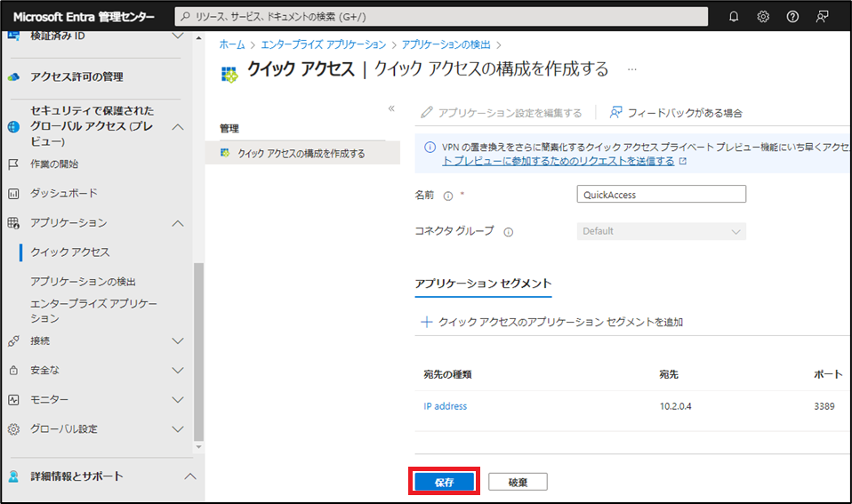852x504 pixels.
Task: Click the 宛先 column header
Action: pyautogui.click(x=669, y=374)
